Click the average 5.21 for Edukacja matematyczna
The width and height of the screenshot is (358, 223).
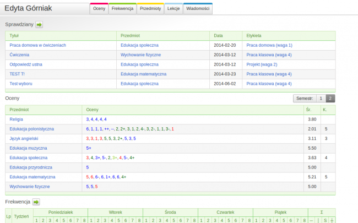[312, 177]
